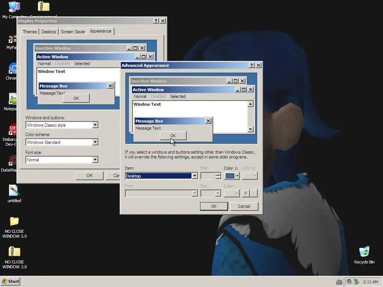Click the Advanced Appearance help question mark
This screenshot has height=287, width=383.
pyautogui.click(x=252, y=65)
